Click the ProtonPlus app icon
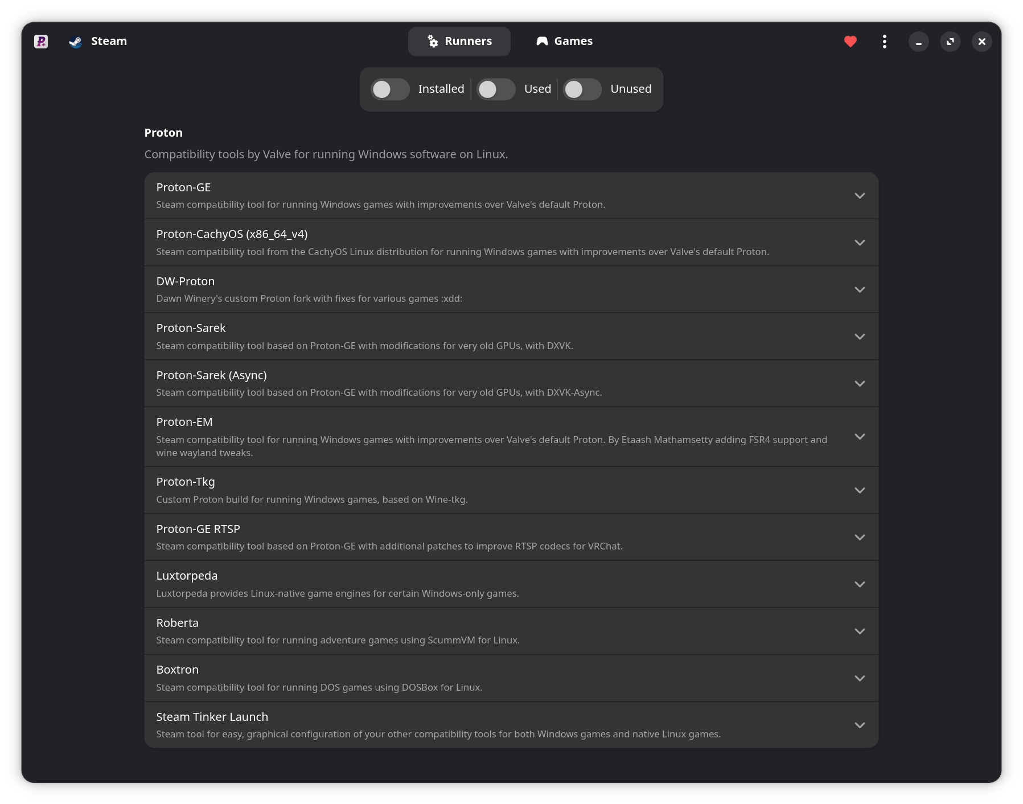 (x=41, y=42)
